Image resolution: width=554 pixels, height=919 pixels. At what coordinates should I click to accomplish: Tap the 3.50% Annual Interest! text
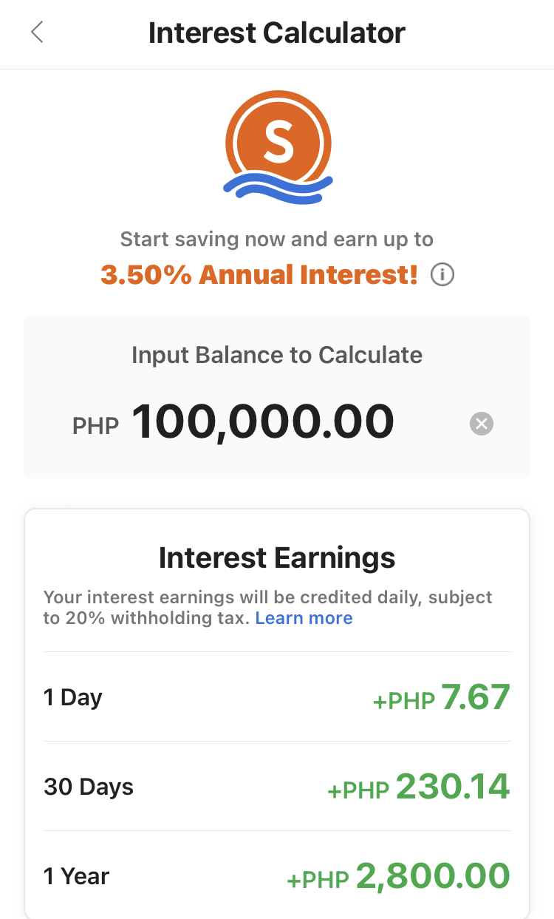click(x=259, y=275)
